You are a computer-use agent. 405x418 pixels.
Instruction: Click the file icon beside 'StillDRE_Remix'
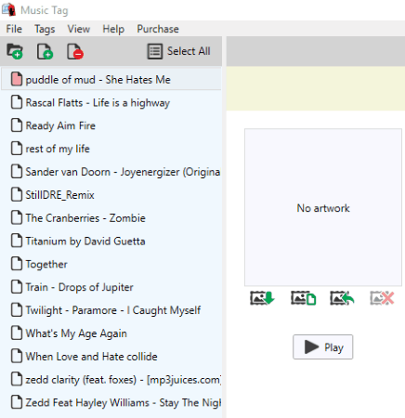coord(17,194)
